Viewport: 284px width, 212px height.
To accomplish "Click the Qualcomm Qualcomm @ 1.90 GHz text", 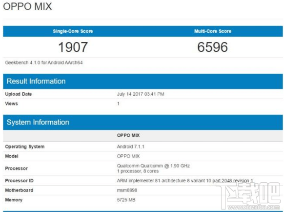I will [153, 166].
